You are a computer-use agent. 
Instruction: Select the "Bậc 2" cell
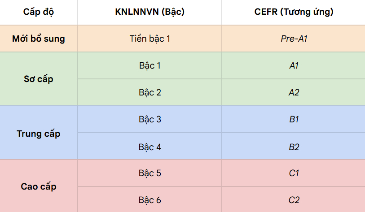150,93
